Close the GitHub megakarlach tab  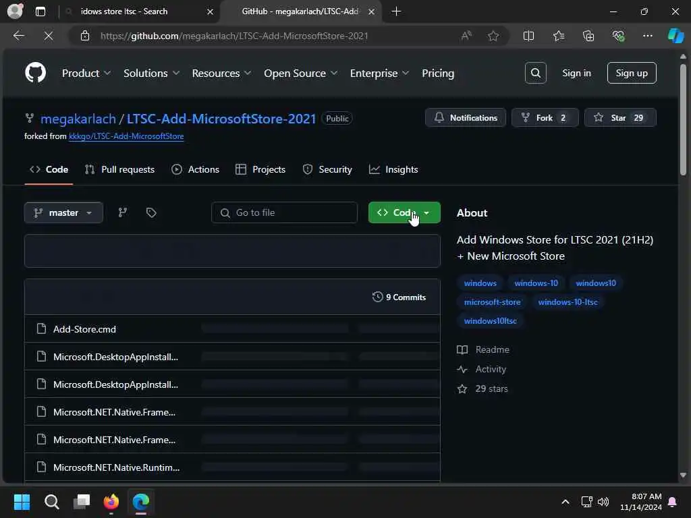click(371, 11)
